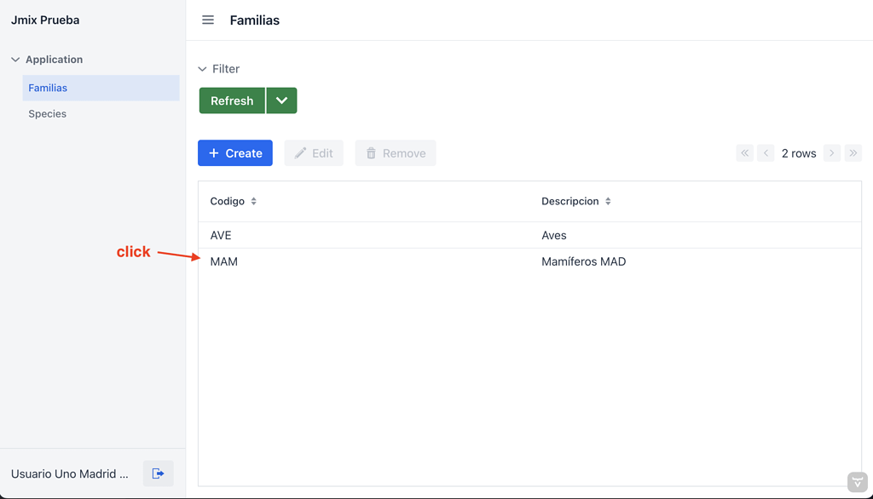873x499 pixels.
Task: Select Familias in the sidebar menu
Action: (47, 87)
